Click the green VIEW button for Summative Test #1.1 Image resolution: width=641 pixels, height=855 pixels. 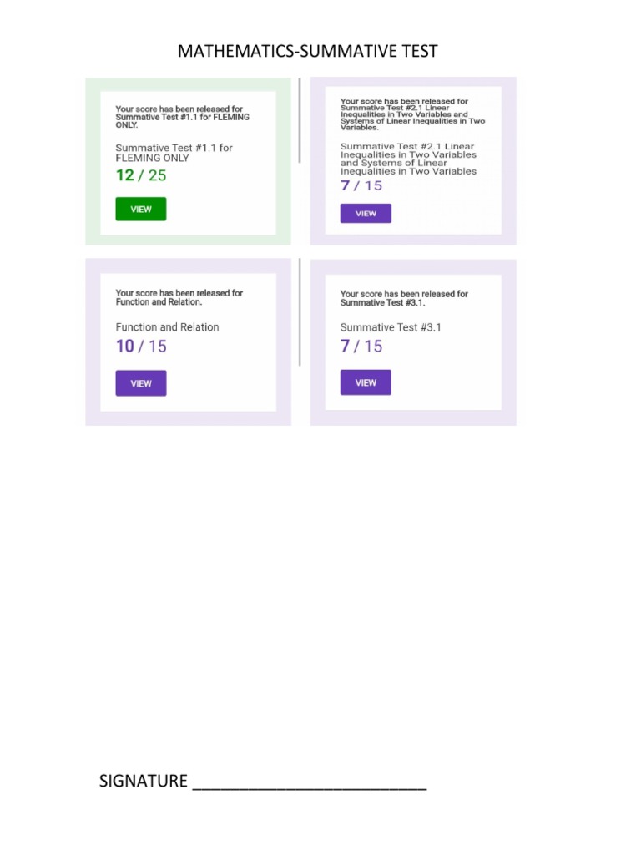click(140, 209)
